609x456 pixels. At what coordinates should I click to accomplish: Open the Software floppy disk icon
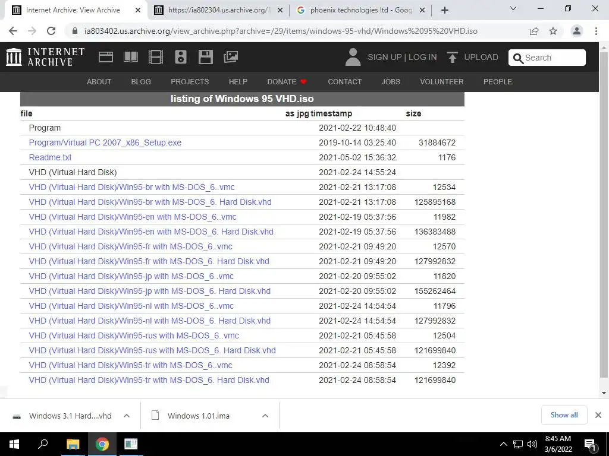205,57
